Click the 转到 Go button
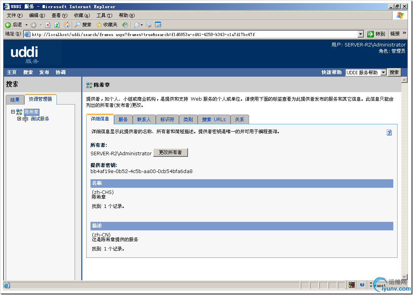The height and width of the screenshot is (295, 413). (x=376, y=34)
